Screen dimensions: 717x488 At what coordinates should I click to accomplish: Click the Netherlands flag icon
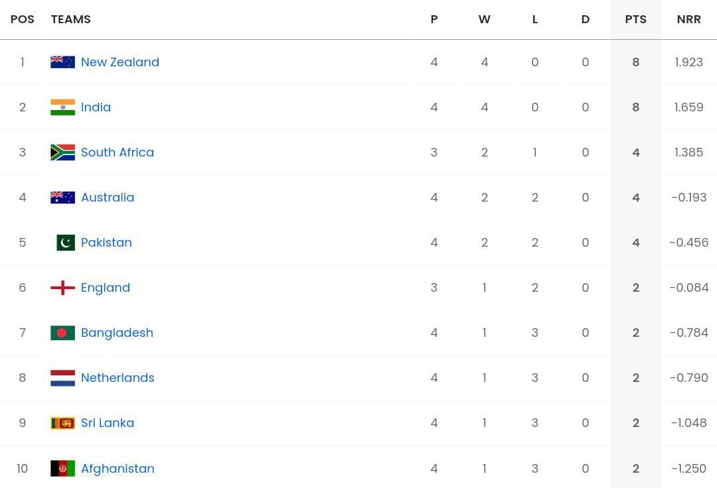[62, 377]
